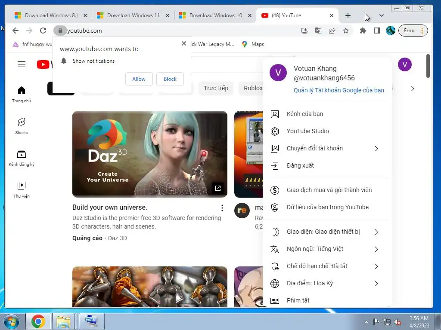The width and height of the screenshot is (441, 330).
Task: Open Shorts in the YouTube sidebar
Action: 22,126
